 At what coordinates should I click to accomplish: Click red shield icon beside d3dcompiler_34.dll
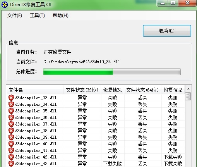(11, 104)
